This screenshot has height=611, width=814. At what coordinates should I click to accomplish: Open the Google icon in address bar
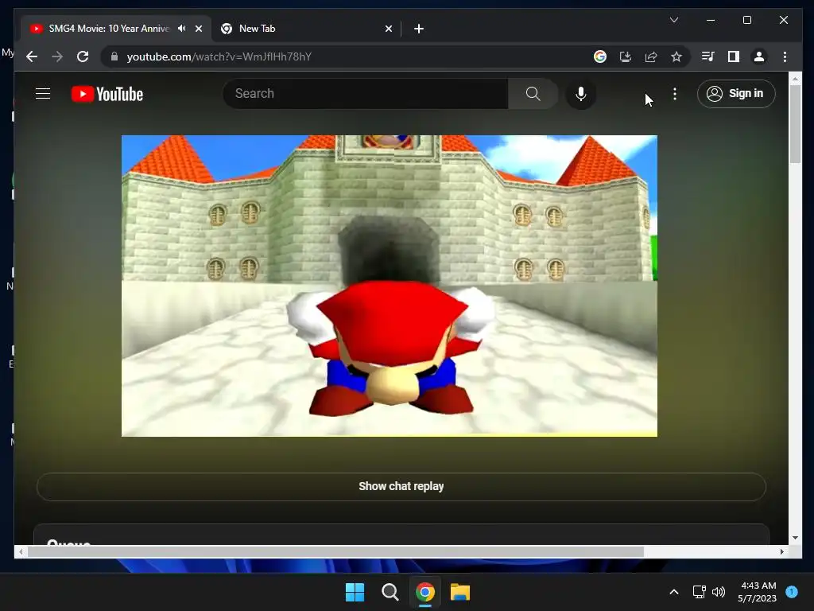[x=600, y=56]
